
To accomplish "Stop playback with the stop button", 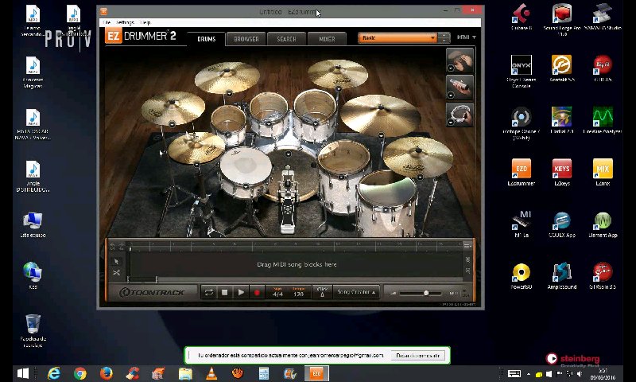I will 225,292.
